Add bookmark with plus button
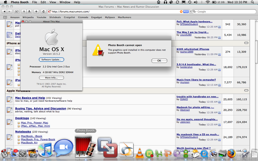 coord(36,12)
